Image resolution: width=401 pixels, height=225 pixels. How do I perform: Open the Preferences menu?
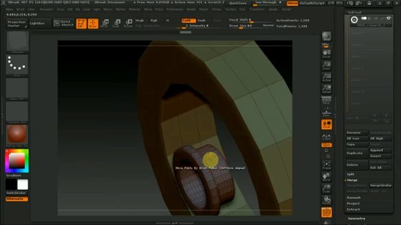tap(175, 9)
